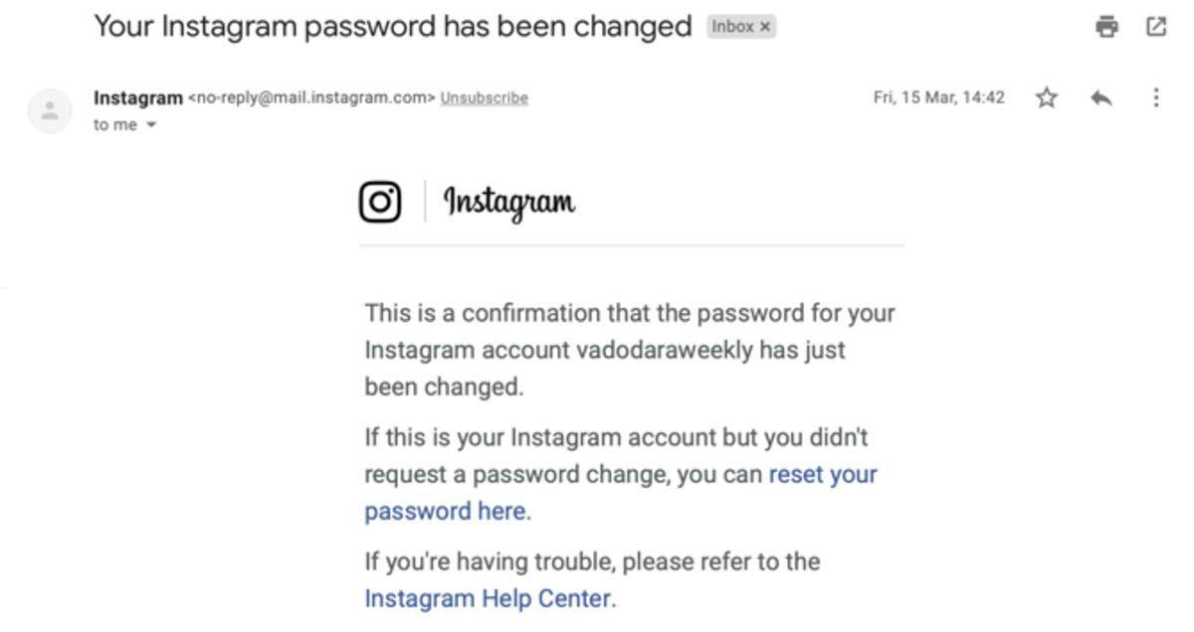Click the sender's profile avatar
Image resolution: width=1194 pixels, height=632 pixels.
[x=50, y=109]
